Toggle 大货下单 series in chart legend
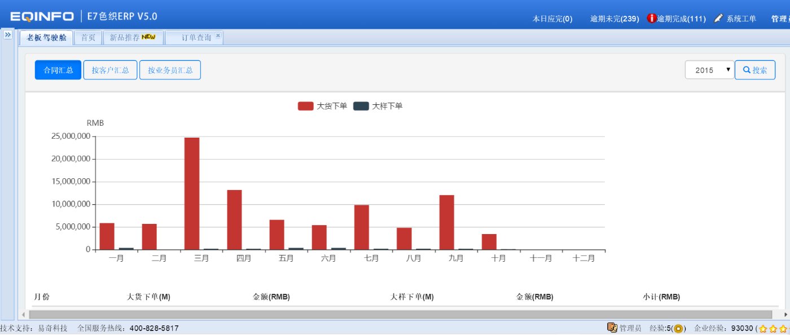The width and height of the screenshot is (790, 335). tap(322, 105)
